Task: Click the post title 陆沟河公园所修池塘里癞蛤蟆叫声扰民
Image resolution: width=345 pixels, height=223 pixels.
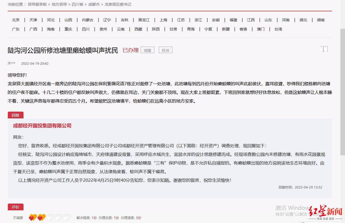Action: [63, 50]
